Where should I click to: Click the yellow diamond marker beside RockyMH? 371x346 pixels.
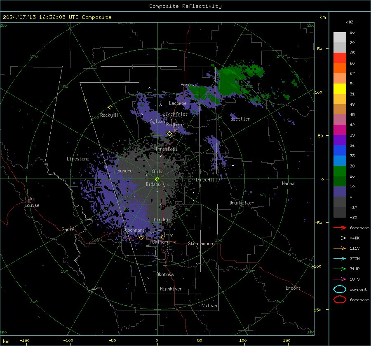(x=110, y=107)
